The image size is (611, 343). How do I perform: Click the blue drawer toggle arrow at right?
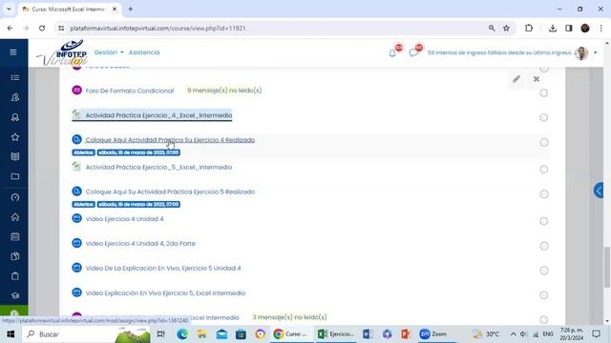(x=599, y=191)
